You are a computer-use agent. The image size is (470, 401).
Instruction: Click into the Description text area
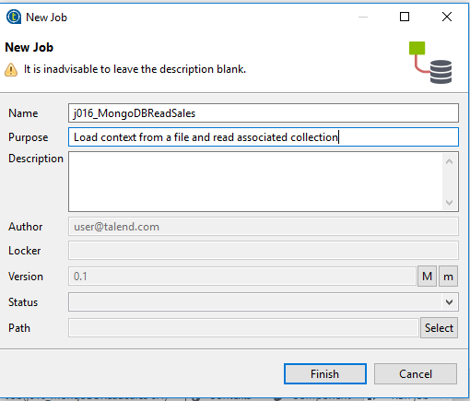pos(255,182)
